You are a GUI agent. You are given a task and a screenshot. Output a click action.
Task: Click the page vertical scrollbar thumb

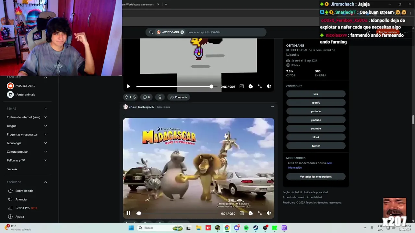pos(413,119)
